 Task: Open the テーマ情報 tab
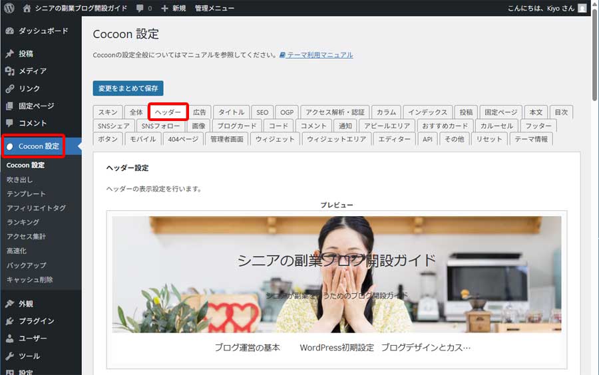(531, 139)
